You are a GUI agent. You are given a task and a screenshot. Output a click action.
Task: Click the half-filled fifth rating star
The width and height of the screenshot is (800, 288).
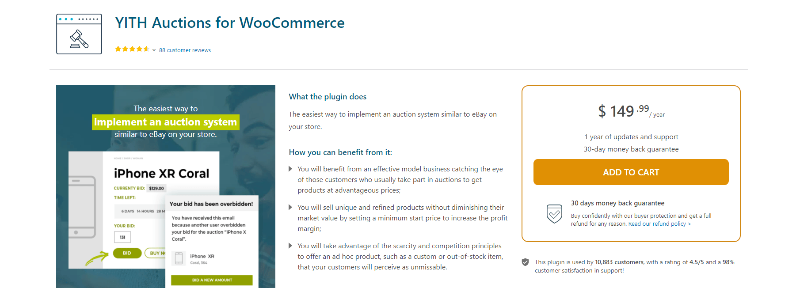click(145, 49)
